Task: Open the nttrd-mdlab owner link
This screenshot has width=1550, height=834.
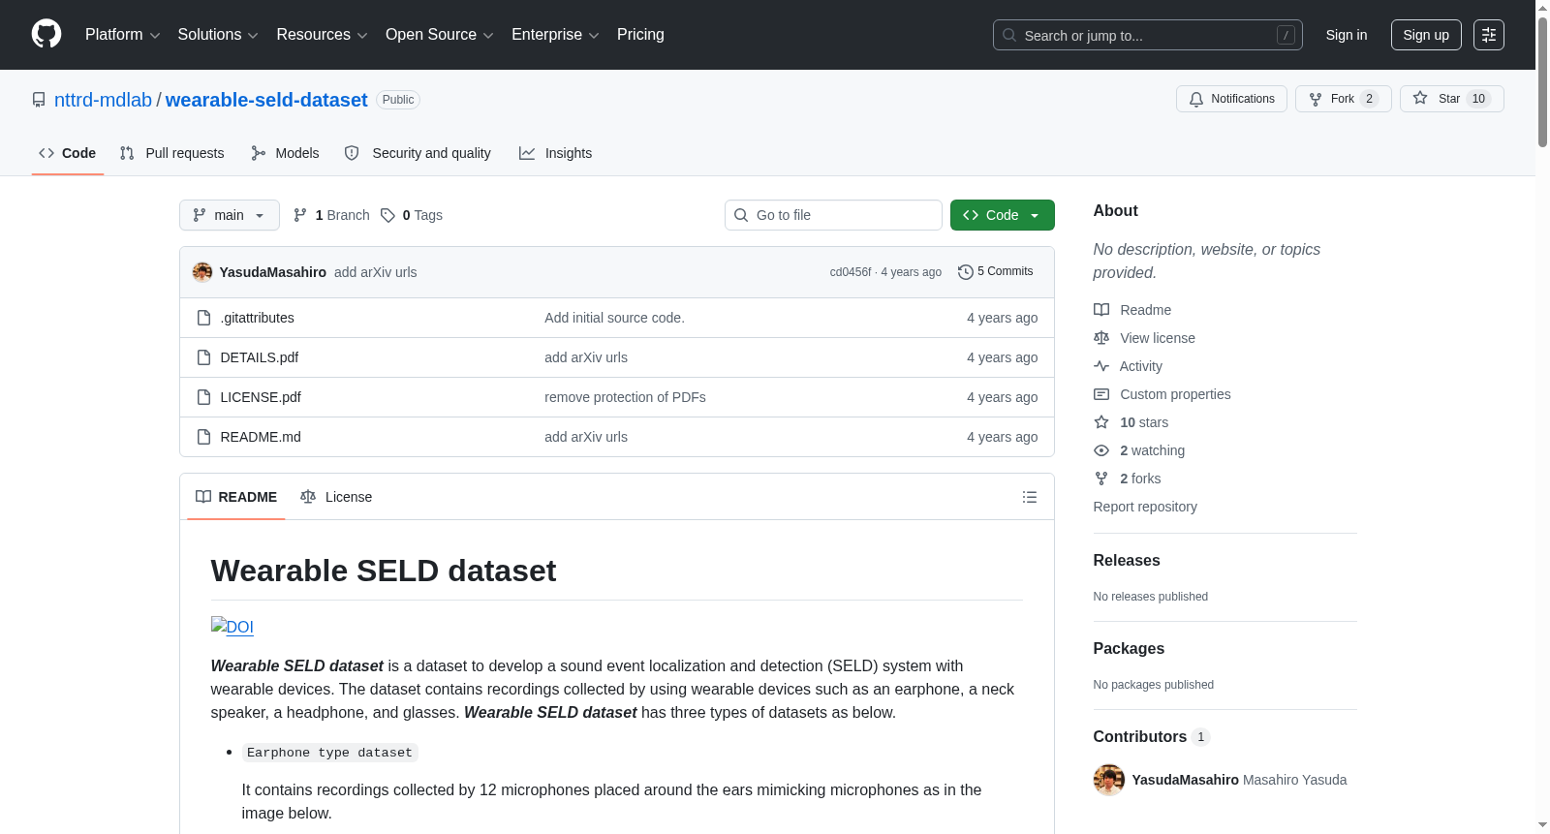Action: (103, 100)
